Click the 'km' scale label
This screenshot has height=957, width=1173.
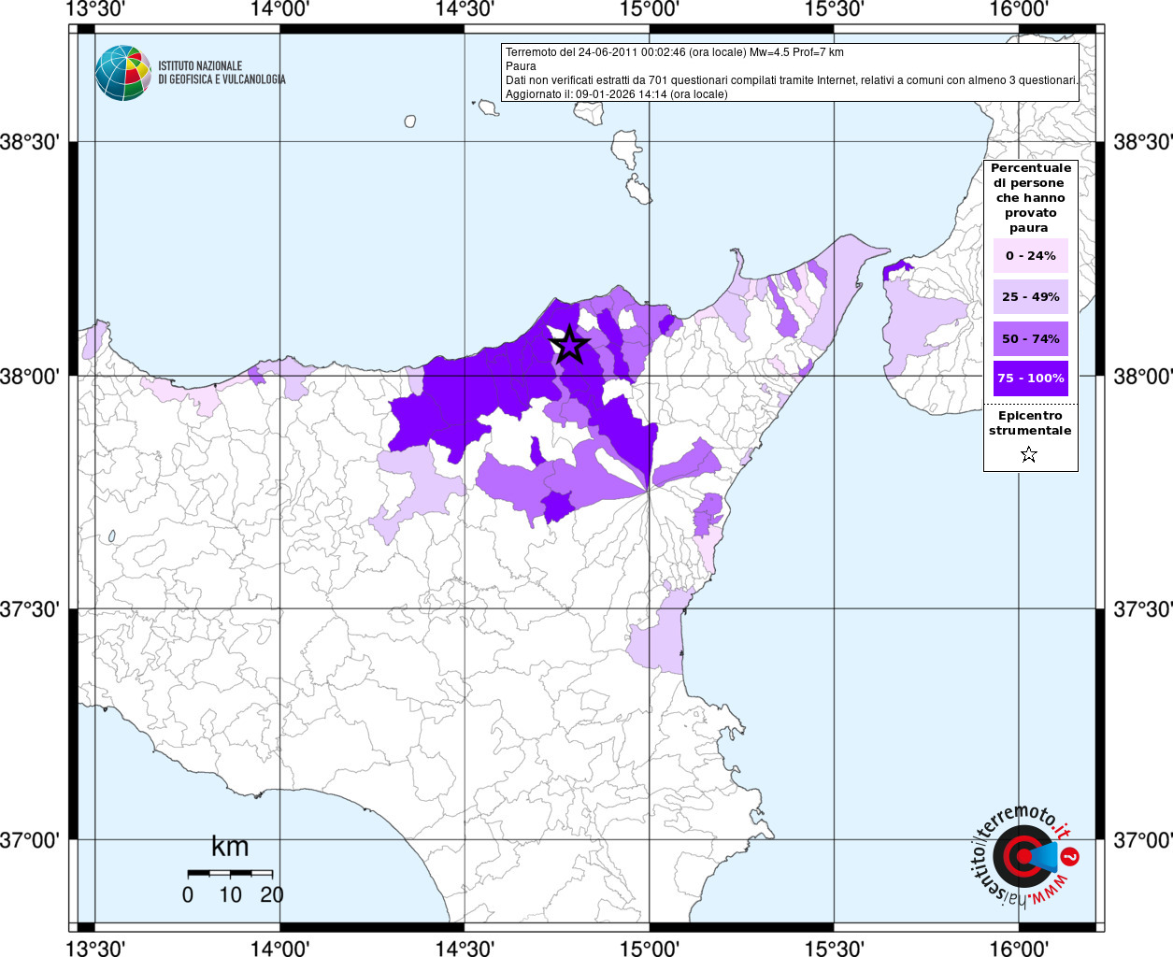tap(230, 847)
